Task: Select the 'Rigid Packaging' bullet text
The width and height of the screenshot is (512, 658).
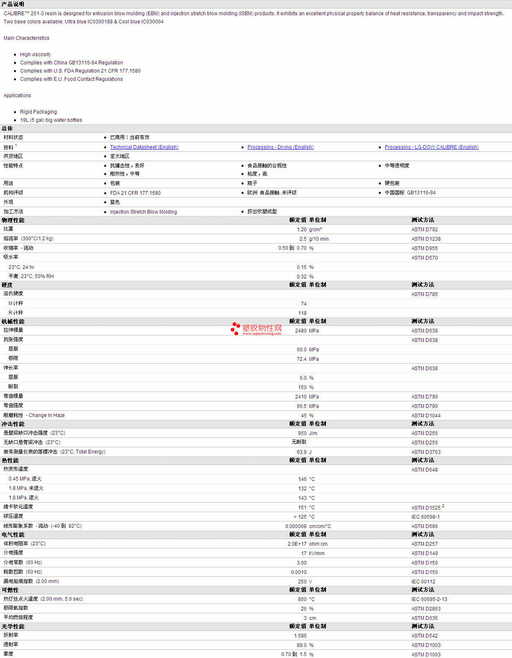Action: 39,112
